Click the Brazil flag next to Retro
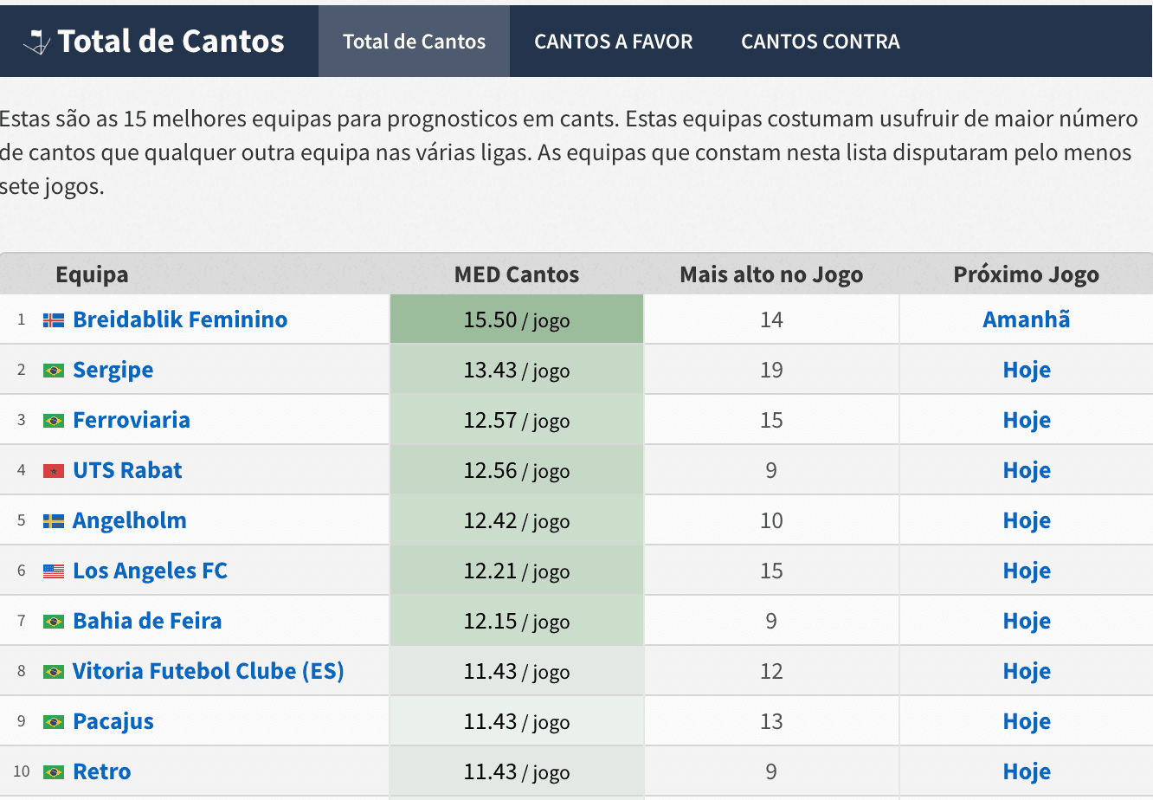This screenshot has width=1153, height=800. pos(54,772)
